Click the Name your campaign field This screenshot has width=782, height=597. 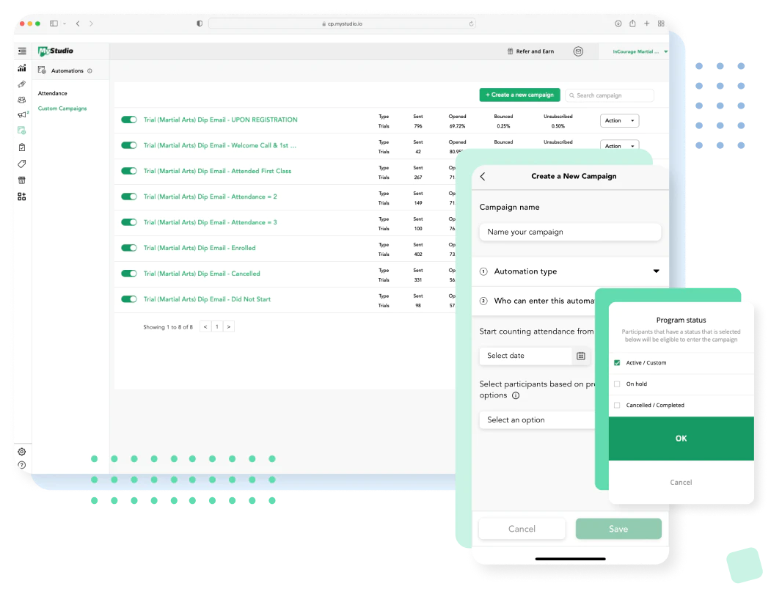[x=570, y=232]
